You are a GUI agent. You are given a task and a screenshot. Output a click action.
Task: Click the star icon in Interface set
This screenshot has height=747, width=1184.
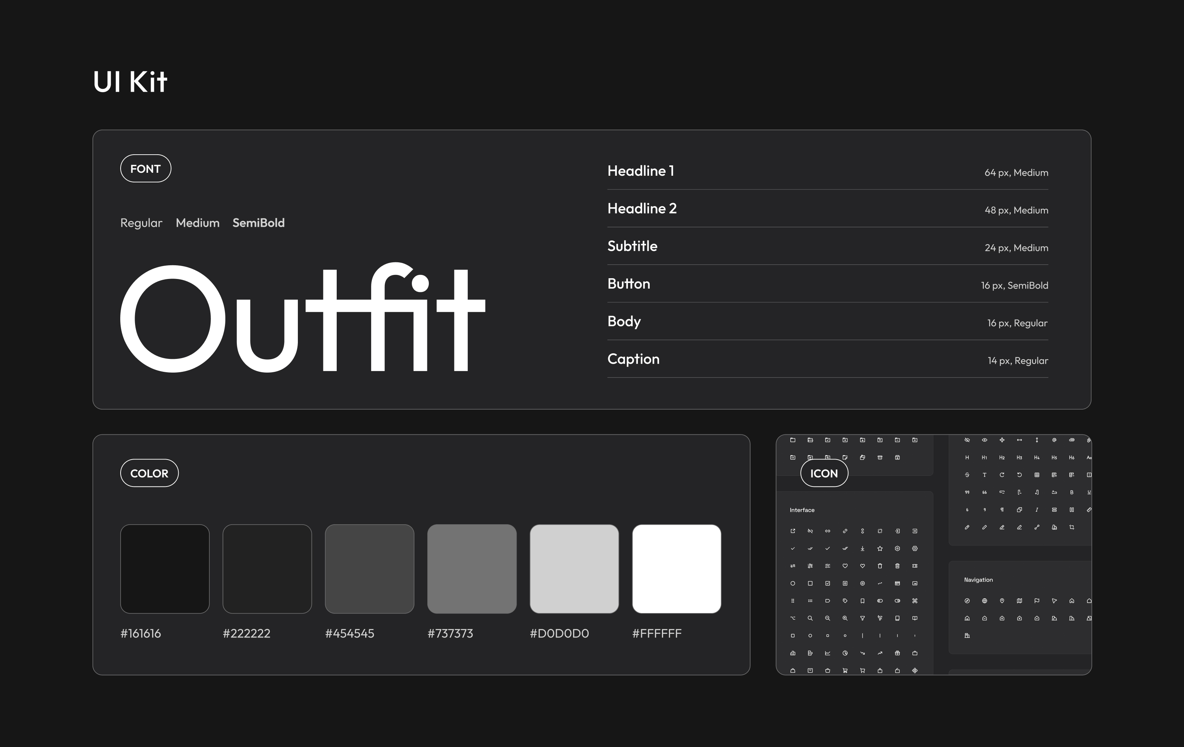[x=879, y=548]
